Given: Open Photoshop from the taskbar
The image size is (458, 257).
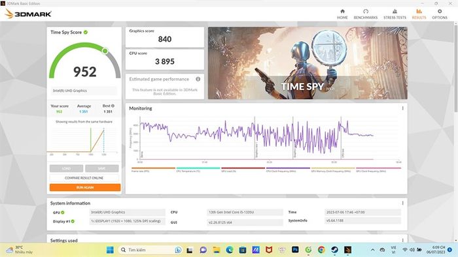Looking at the screenshot, I should (295, 250).
